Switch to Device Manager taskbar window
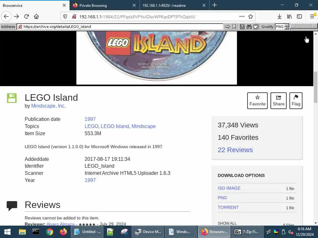 point(148,232)
